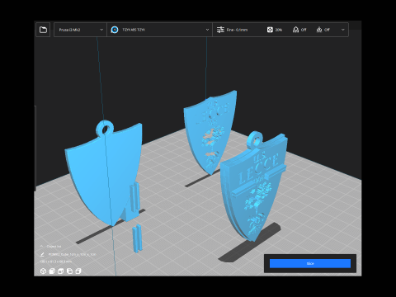Click the blue Slice button
This screenshot has width=396, height=297.
pos(310,263)
